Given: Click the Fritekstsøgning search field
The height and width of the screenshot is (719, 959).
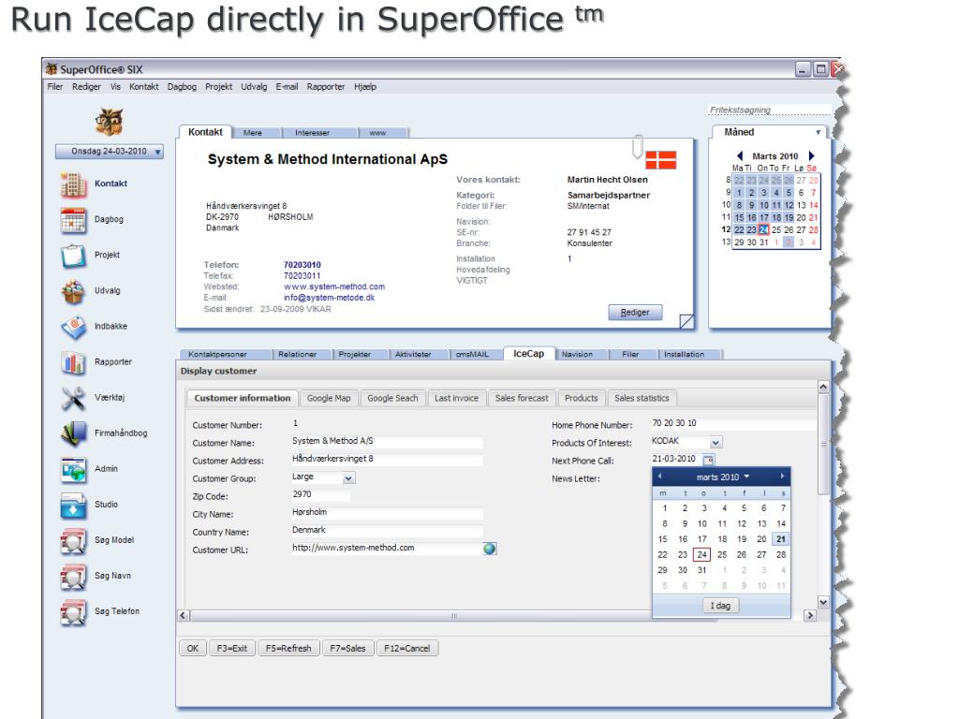Looking at the screenshot, I should point(770,110).
